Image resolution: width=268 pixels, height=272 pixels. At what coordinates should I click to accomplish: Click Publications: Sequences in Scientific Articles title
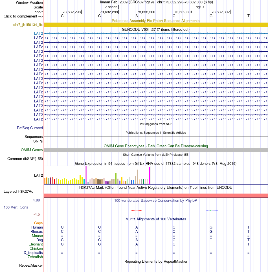pos(156,133)
